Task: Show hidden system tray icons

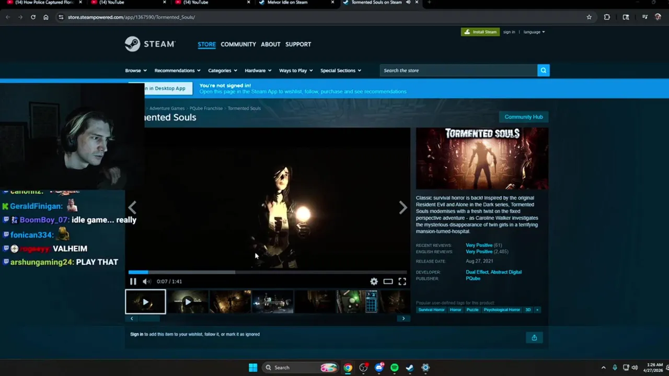Action: click(x=603, y=368)
